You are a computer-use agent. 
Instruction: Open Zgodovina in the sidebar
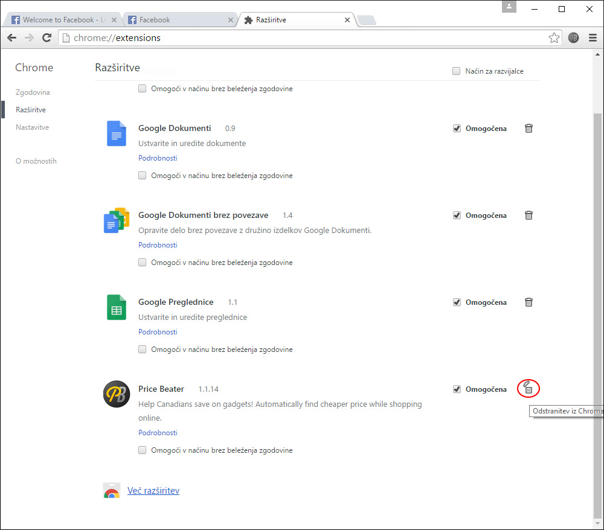[33, 92]
